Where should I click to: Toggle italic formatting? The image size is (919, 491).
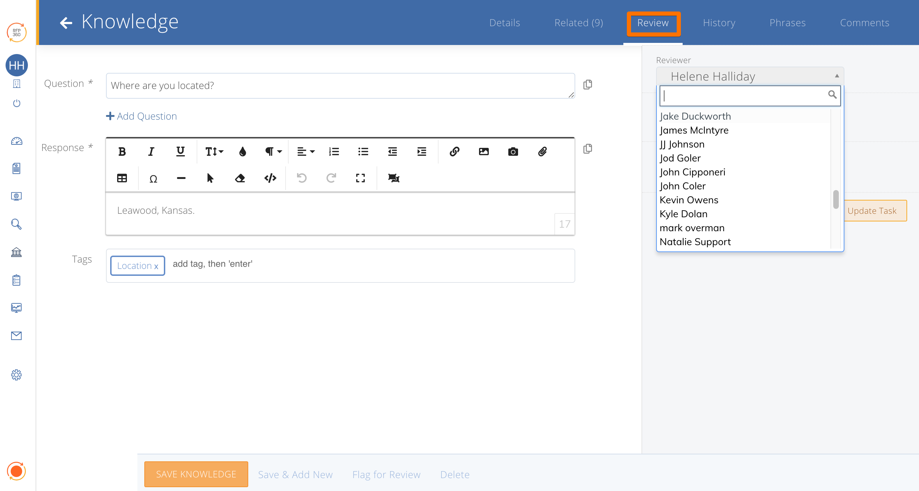pyautogui.click(x=151, y=152)
